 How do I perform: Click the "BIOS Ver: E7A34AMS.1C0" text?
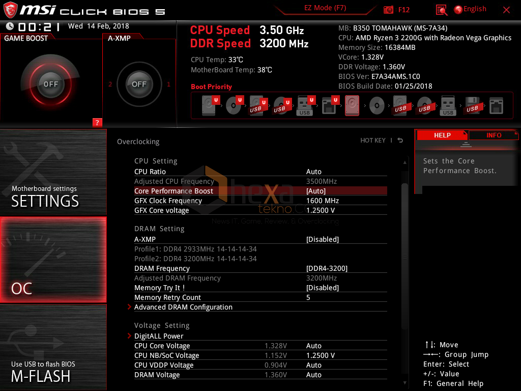click(379, 76)
